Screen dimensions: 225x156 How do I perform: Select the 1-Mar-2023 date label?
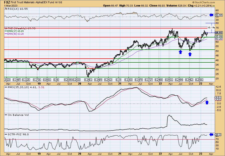click(11, 5)
